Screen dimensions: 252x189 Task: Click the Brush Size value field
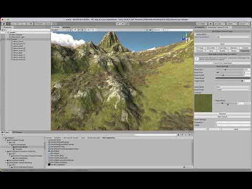click(x=247, y=69)
